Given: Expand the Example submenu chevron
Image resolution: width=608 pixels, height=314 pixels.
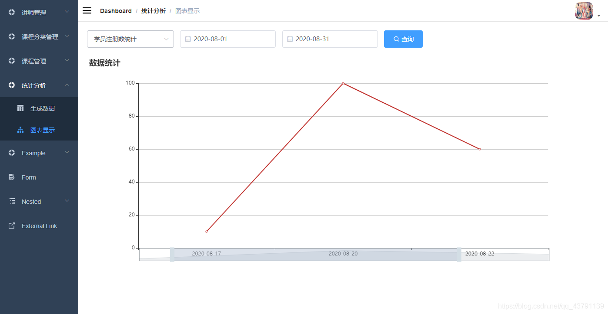Looking at the screenshot, I should pos(67,152).
